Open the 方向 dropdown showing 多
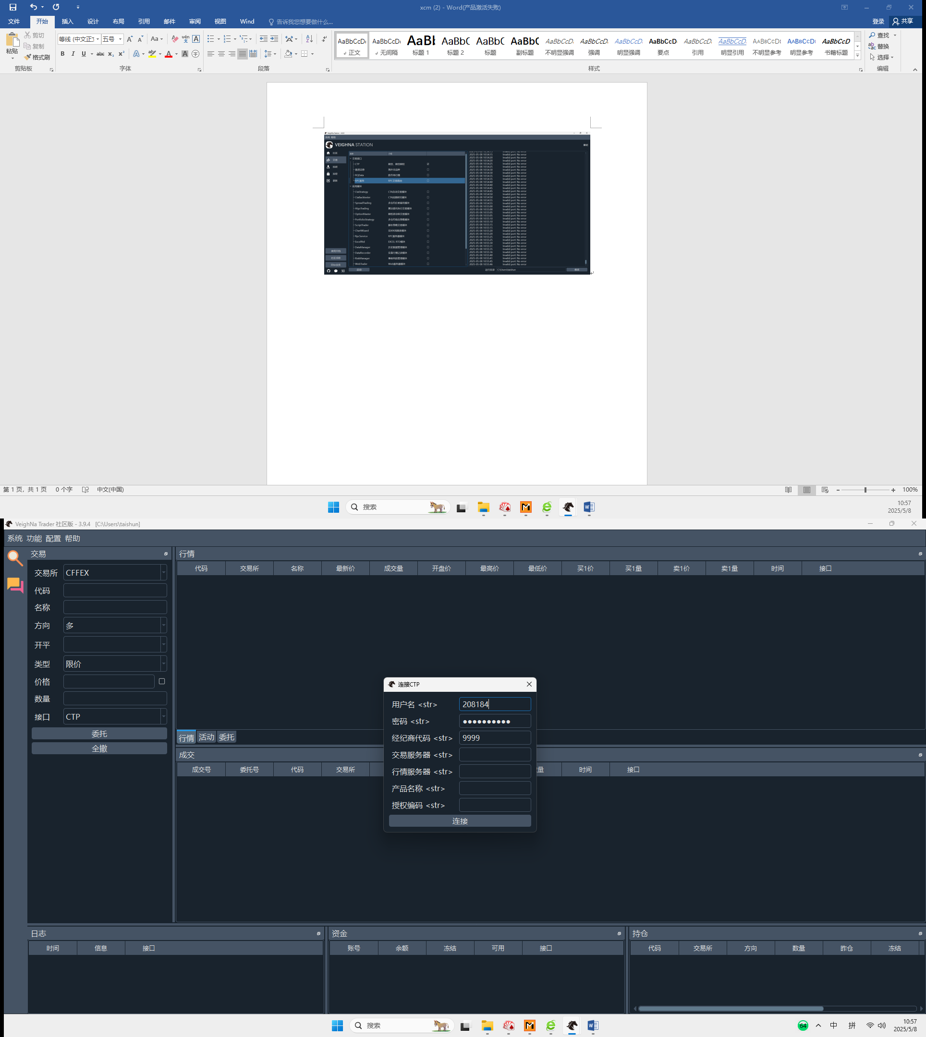The height and width of the screenshot is (1037, 926). (115, 626)
